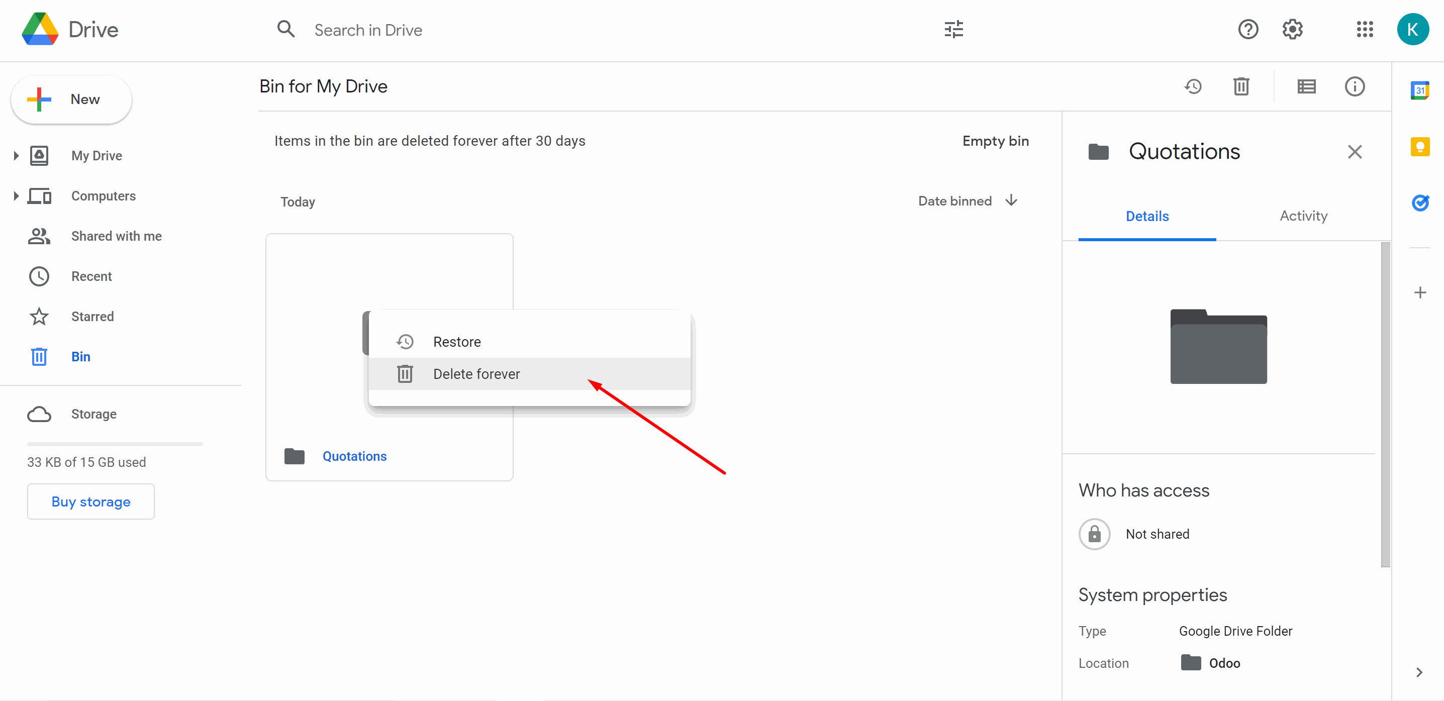
Task: Reverse sort direction arrow
Action: click(x=1011, y=201)
